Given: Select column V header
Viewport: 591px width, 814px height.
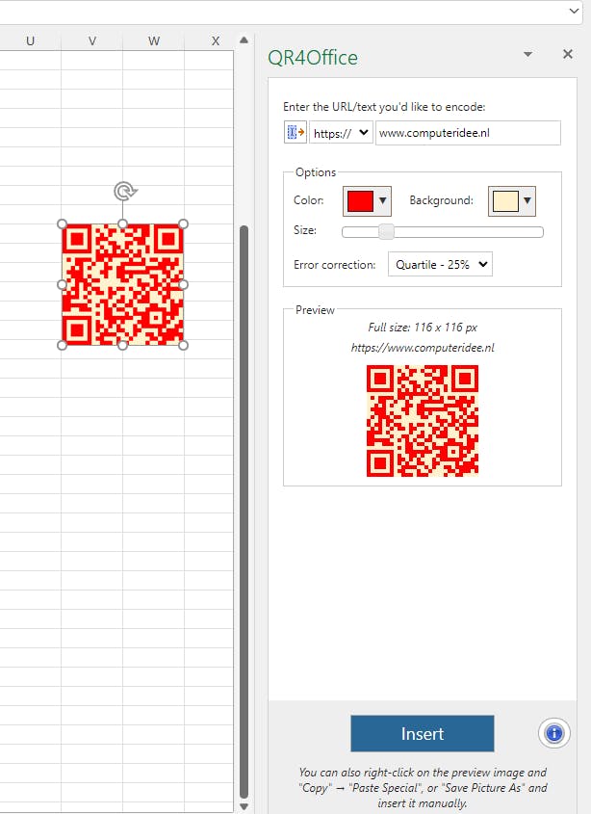Looking at the screenshot, I should [x=91, y=40].
